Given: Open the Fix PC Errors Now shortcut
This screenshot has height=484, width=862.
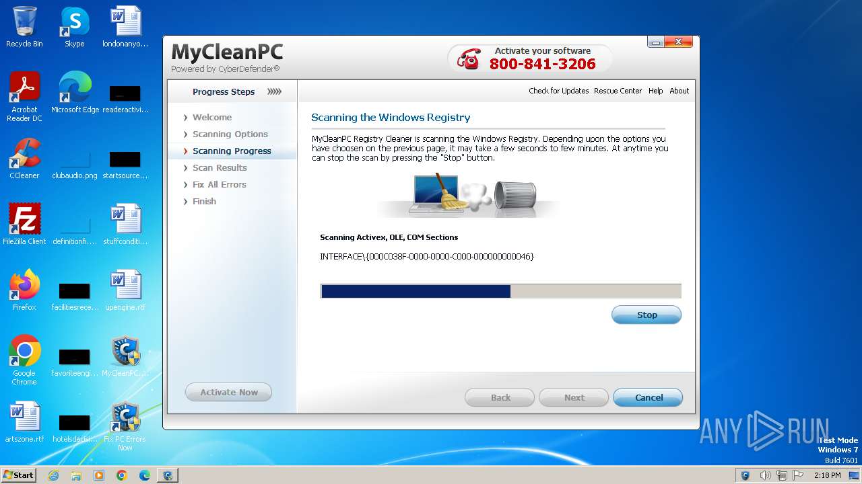Looking at the screenshot, I should pyautogui.click(x=125, y=426).
